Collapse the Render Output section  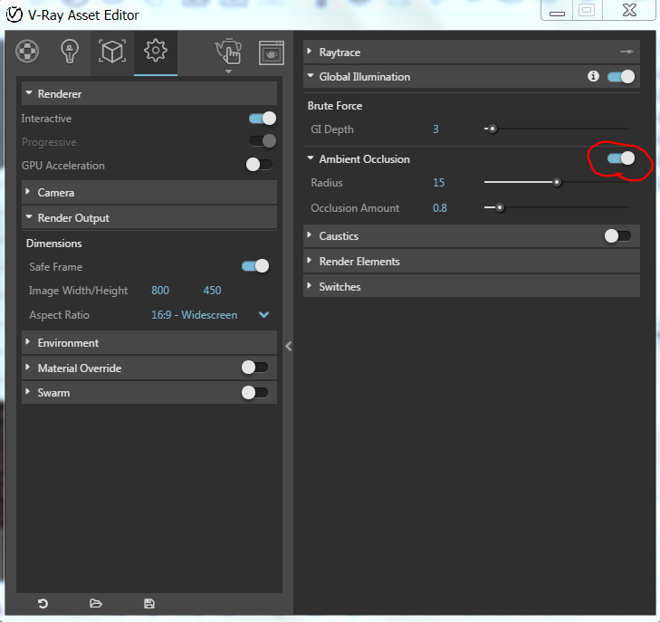(149, 217)
